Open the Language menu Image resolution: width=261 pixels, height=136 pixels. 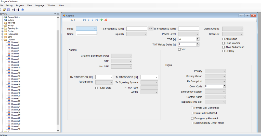coord(40,5)
